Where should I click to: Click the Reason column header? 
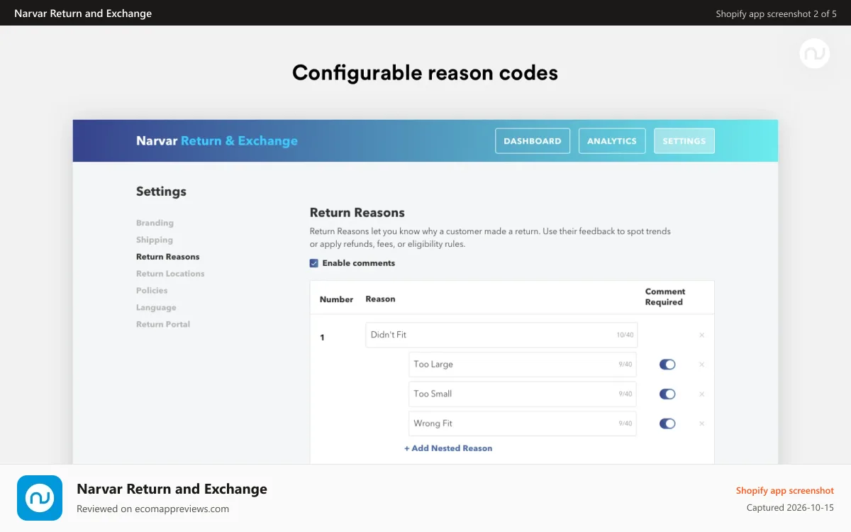tap(380, 299)
